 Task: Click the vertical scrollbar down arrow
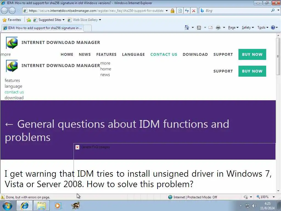[278, 191]
